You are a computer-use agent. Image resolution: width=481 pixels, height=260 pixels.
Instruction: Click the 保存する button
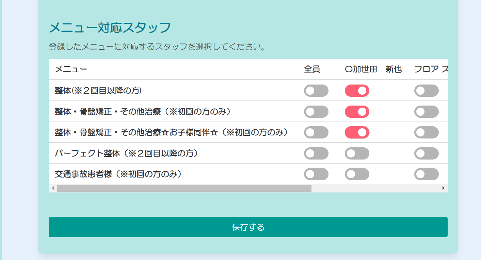point(248,227)
